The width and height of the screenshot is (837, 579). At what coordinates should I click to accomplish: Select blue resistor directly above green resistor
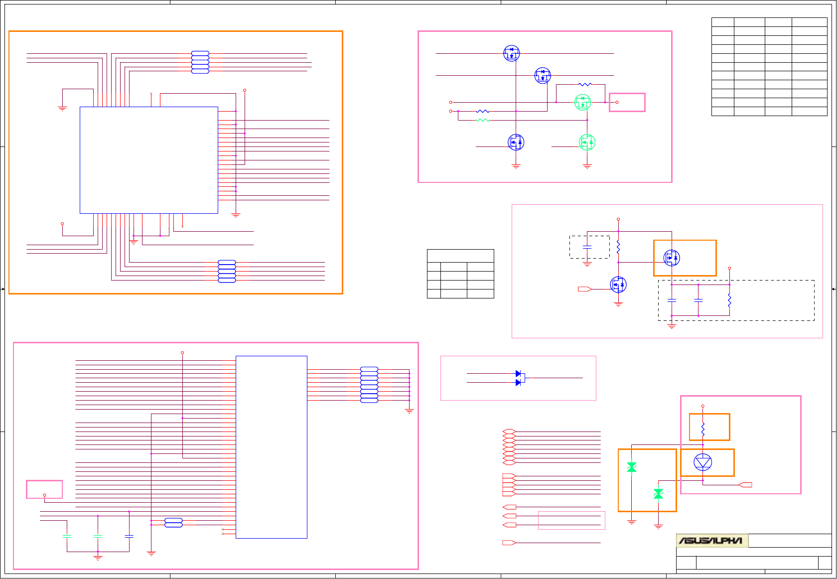483,111
